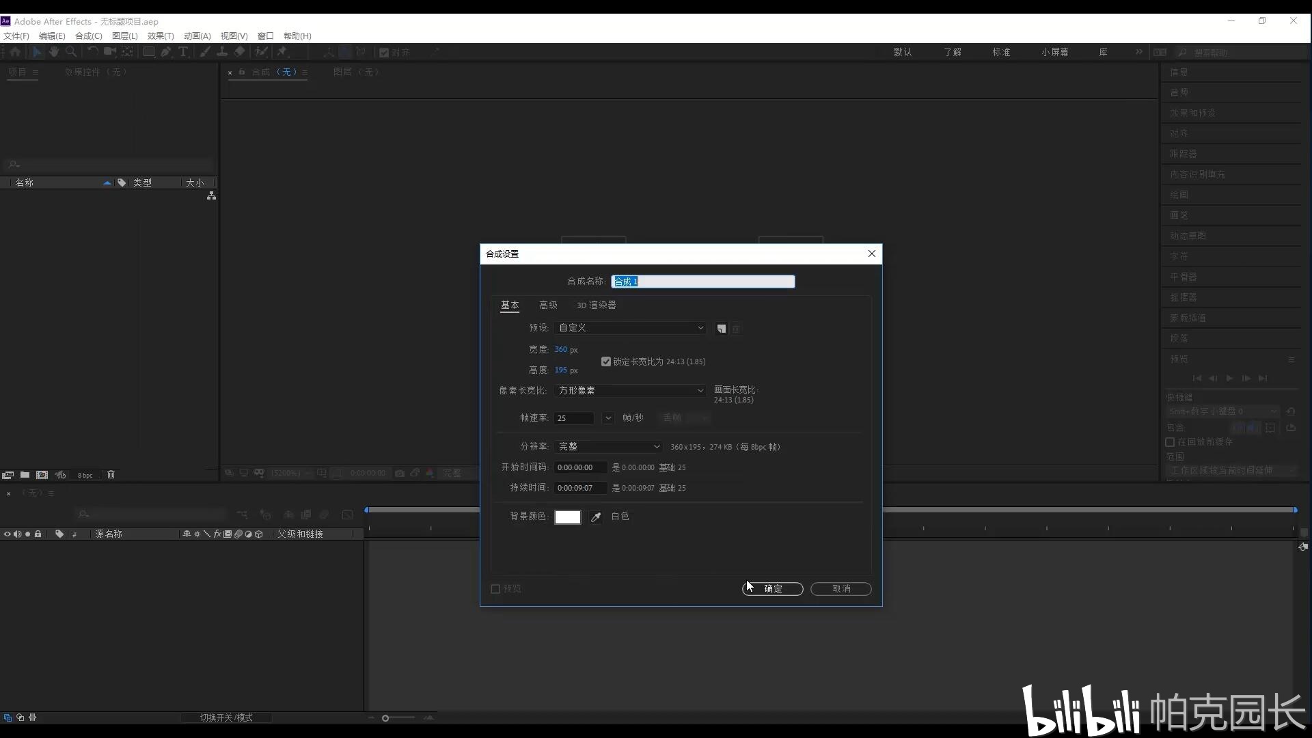Viewport: 1312px width, 738px height.
Task: Uncheck 锁定长宽比为 24:13 checkbox
Action: coord(606,361)
